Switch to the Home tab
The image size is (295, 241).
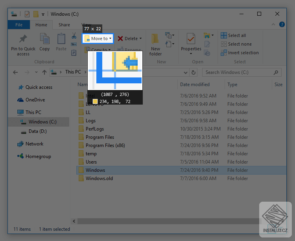pos(41,25)
